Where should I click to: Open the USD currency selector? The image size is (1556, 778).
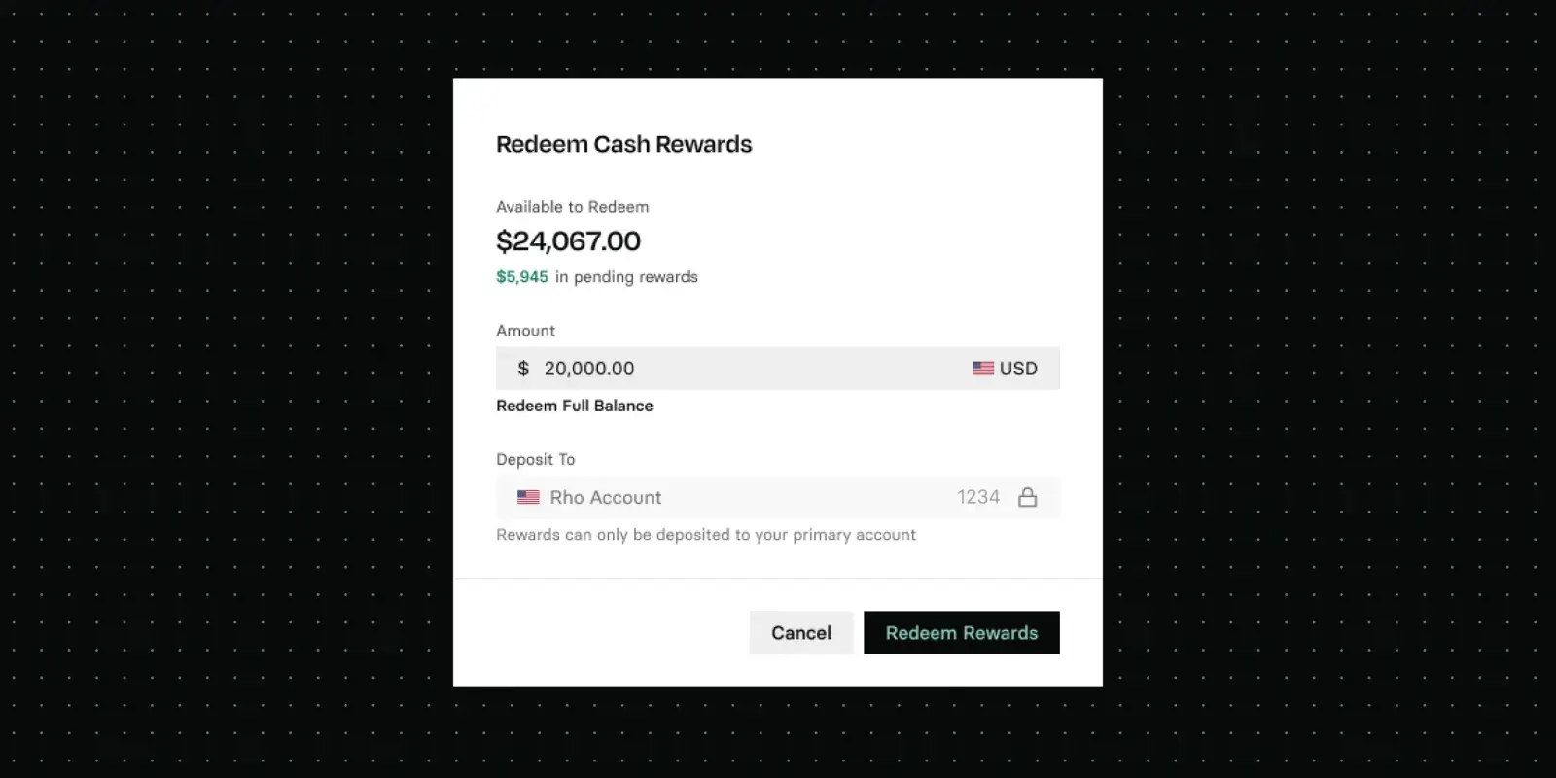1005,369
